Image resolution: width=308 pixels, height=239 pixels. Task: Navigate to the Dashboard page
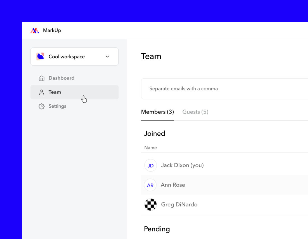click(x=61, y=78)
